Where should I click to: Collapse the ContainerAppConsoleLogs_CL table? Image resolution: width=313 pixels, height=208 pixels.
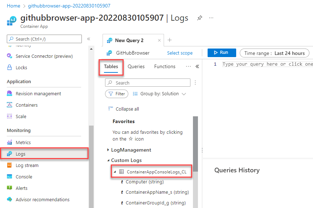tap(115, 172)
